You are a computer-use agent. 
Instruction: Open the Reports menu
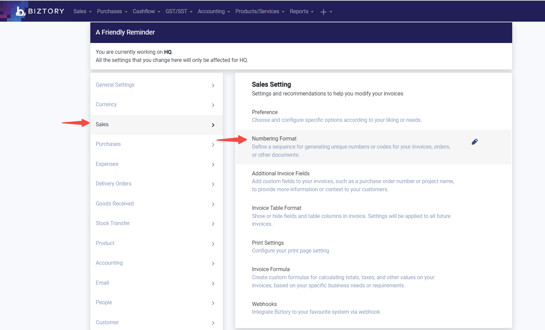coord(302,11)
